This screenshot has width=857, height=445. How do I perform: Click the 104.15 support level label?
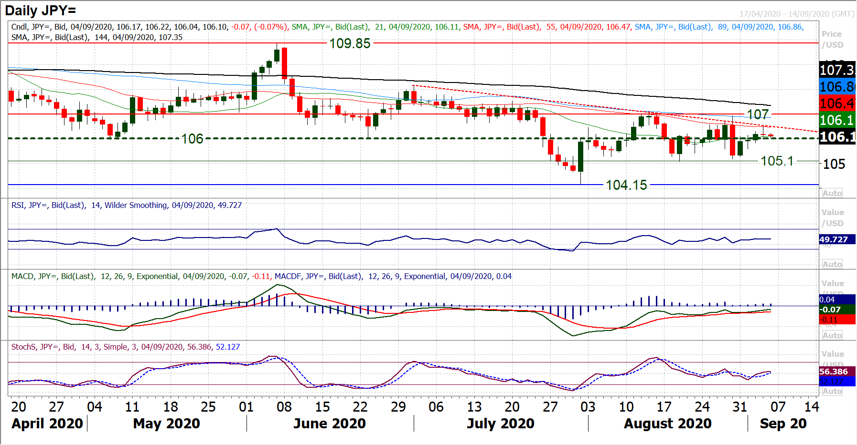pos(626,185)
